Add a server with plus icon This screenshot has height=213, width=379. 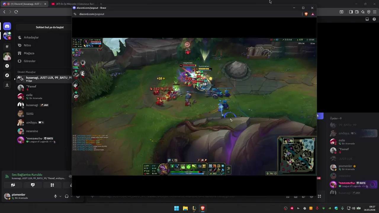7,66
